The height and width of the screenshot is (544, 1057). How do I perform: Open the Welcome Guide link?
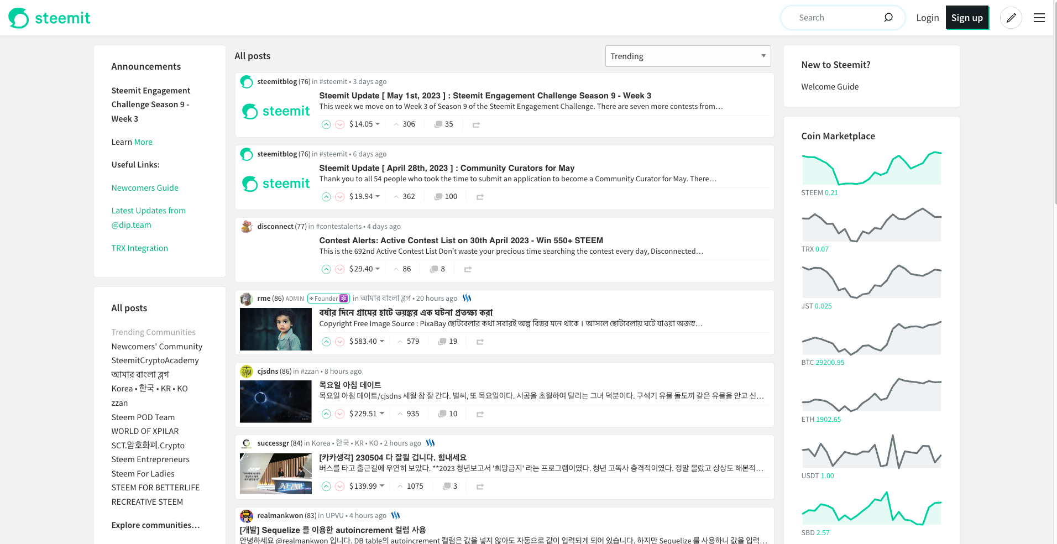(830, 87)
